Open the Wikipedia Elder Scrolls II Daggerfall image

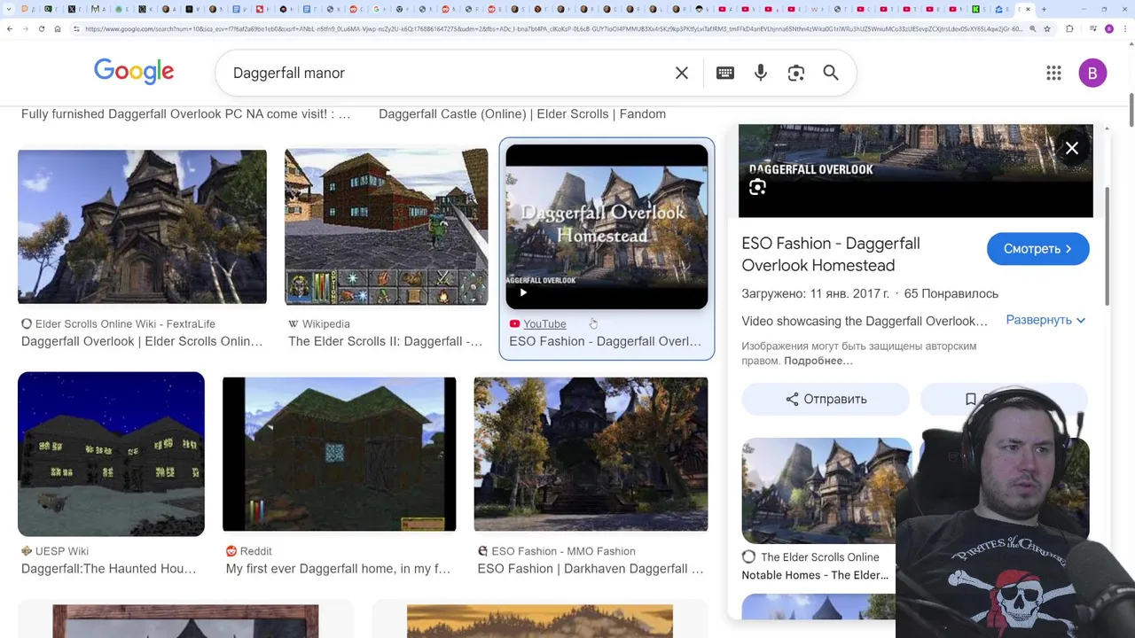pyautogui.click(x=386, y=227)
